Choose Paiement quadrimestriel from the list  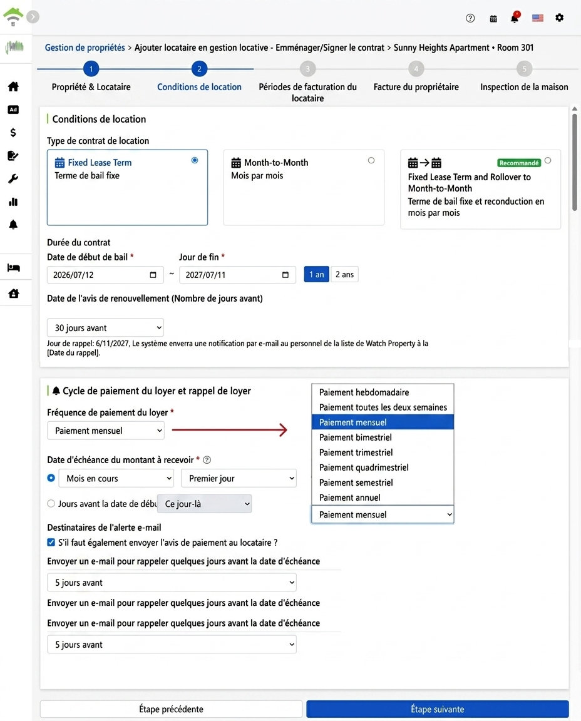(383, 467)
